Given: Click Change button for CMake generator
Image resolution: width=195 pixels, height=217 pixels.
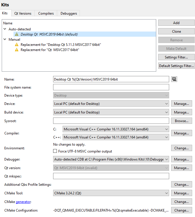Looking at the screenshot, I should coord(182,202).
